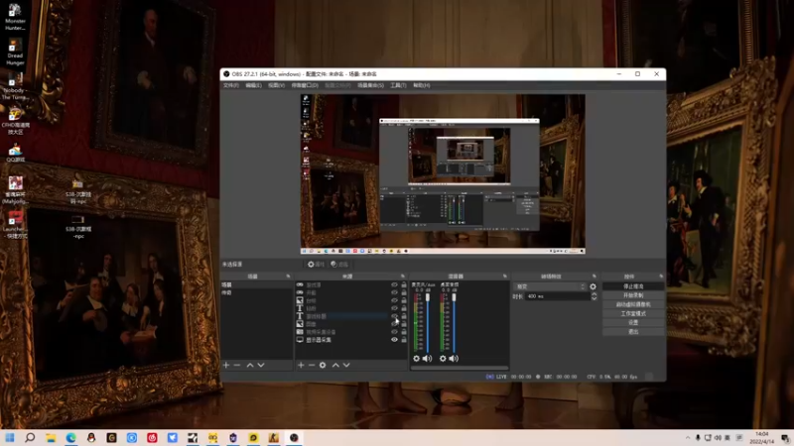Pop out the 来源 dock panel
Viewport: 794px width, 446px height.
pyautogui.click(x=403, y=277)
